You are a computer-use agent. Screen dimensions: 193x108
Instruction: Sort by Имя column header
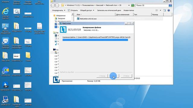pos(95,14)
